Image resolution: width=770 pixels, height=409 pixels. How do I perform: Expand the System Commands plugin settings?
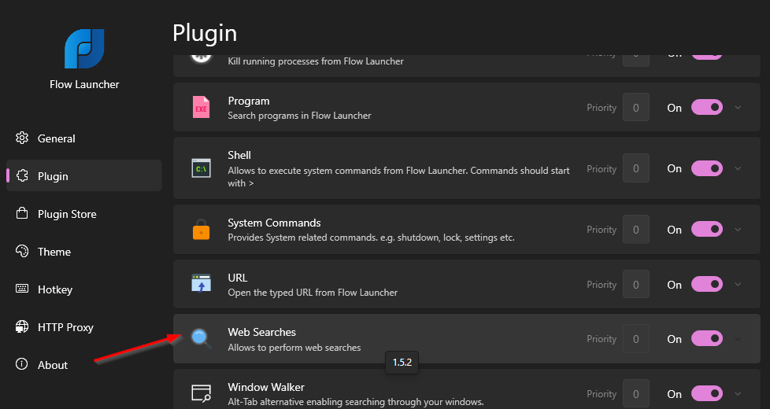click(x=738, y=230)
